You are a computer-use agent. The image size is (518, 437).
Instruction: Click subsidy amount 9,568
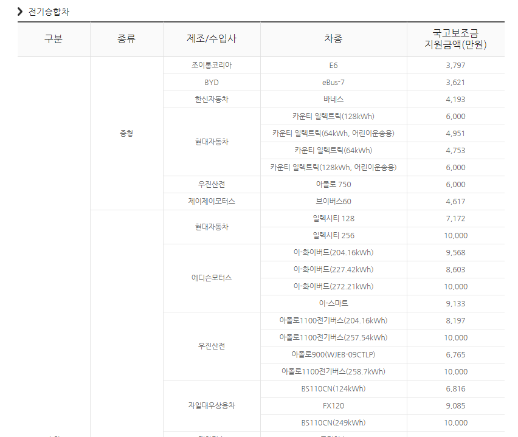click(455, 253)
